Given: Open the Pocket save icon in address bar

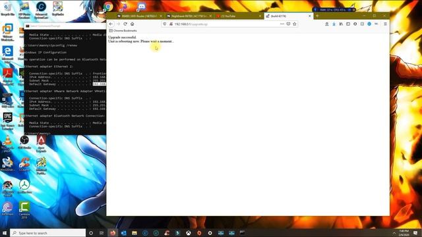Looking at the screenshot, I should pos(288,24).
